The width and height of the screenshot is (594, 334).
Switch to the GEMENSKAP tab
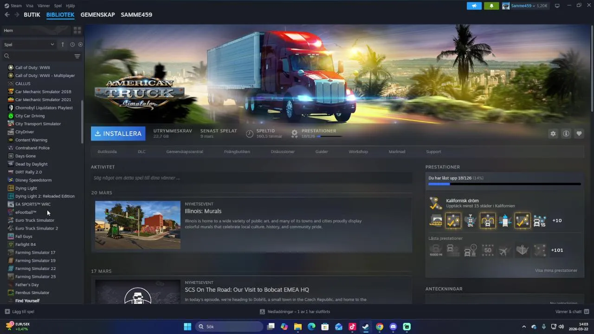pos(97,15)
